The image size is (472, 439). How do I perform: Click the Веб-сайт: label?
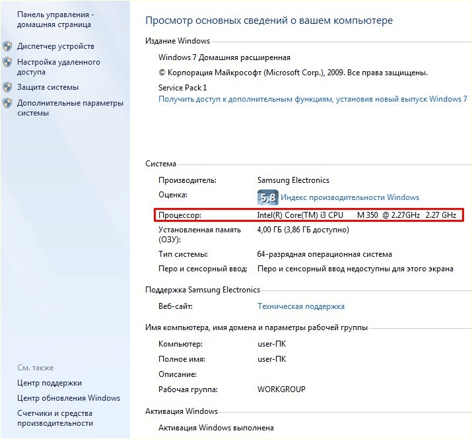(x=176, y=306)
